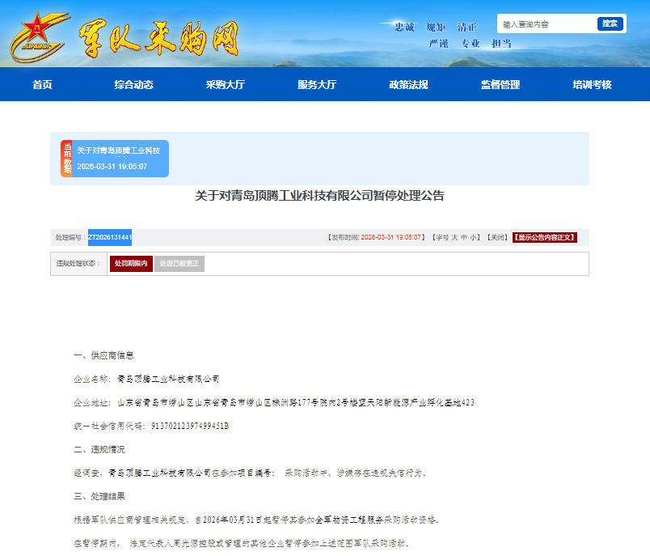The height and width of the screenshot is (556, 650).
Task: Open the 政策法规 navigation item
Action: tap(408, 85)
